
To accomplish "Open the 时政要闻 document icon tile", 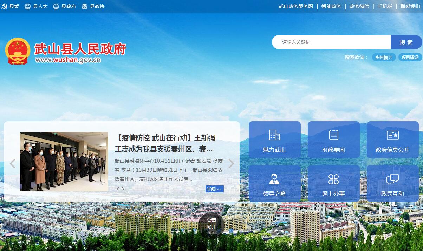I will (x=333, y=135).
